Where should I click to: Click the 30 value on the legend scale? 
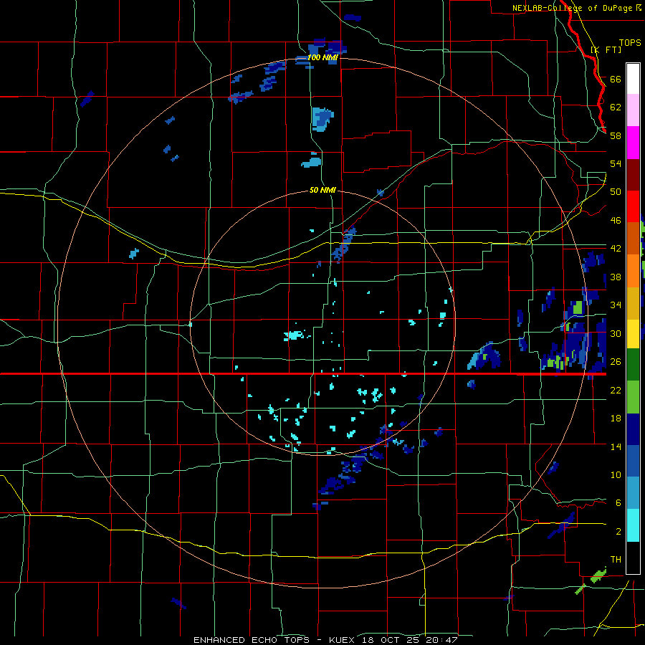coord(616,333)
